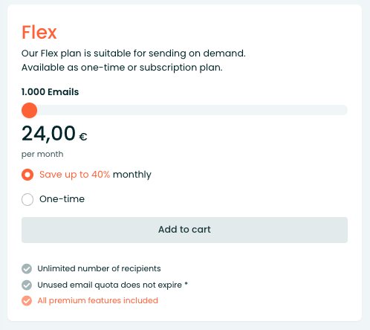Click the 24,00 price amount
The width and height of the screenshot is (370, 330).
point(48,134)
